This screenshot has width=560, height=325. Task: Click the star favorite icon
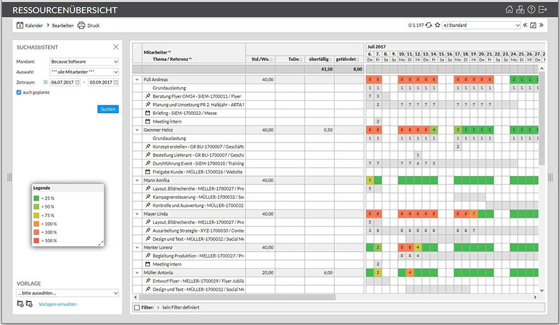[438, 25]
